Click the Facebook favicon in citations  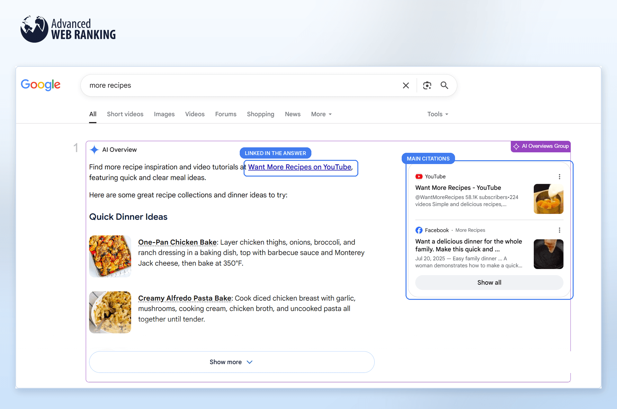(419, 230)
